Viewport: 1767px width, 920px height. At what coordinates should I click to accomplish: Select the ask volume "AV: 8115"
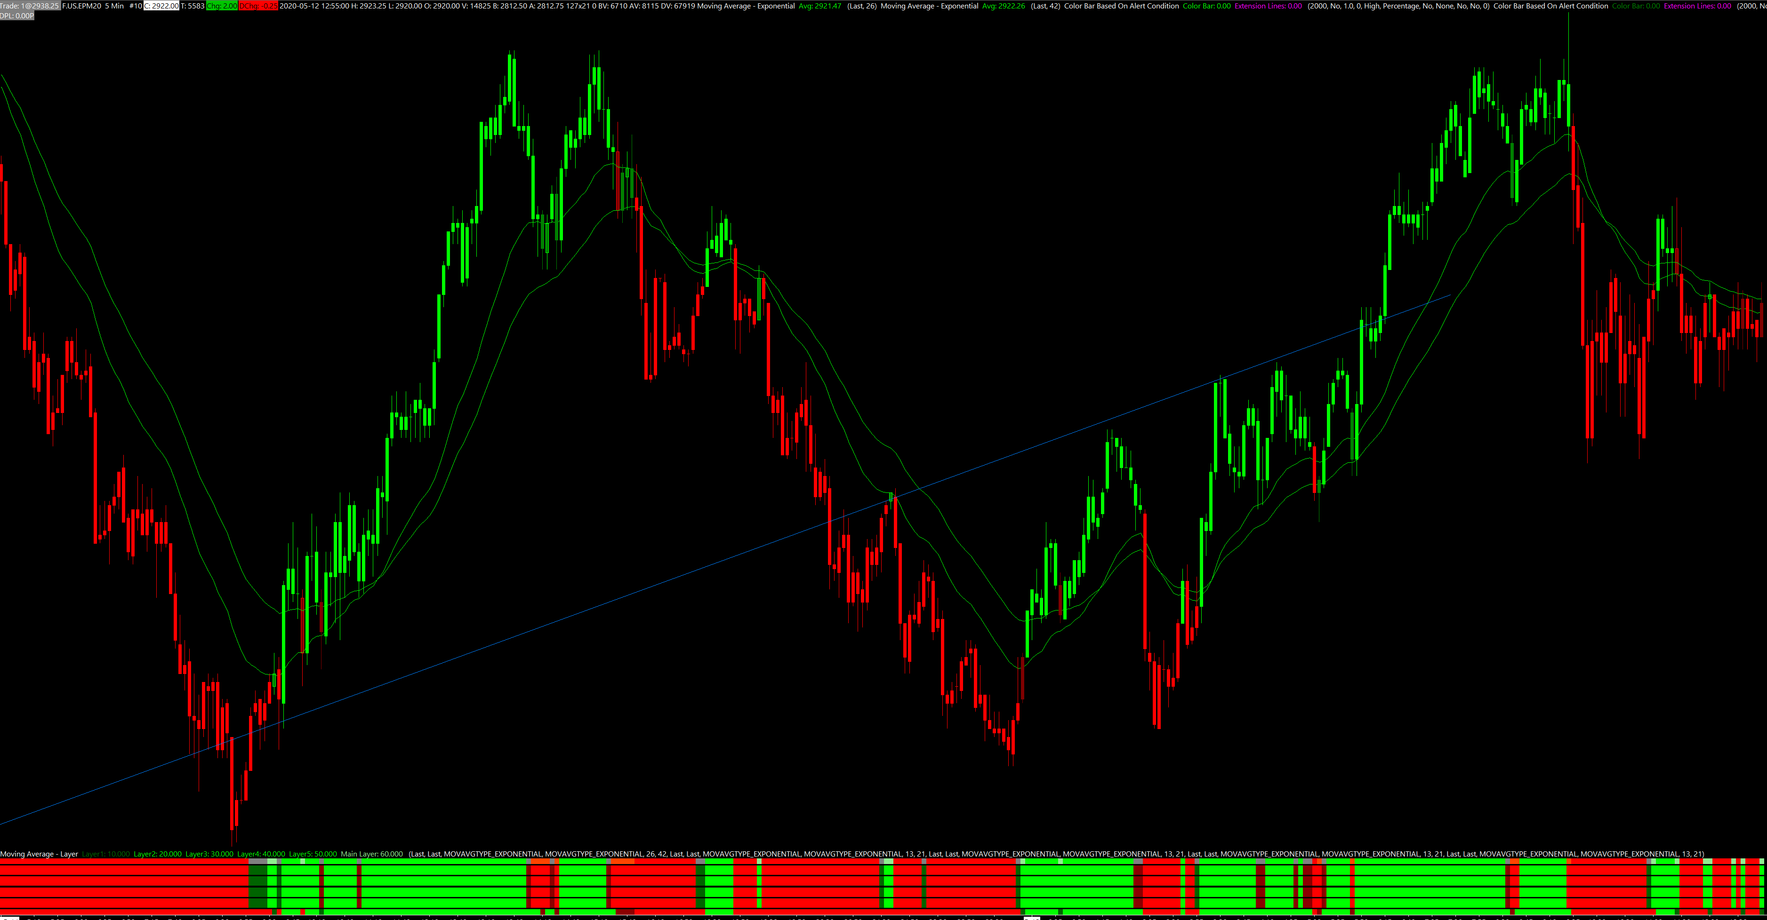[x=644, y=6]
